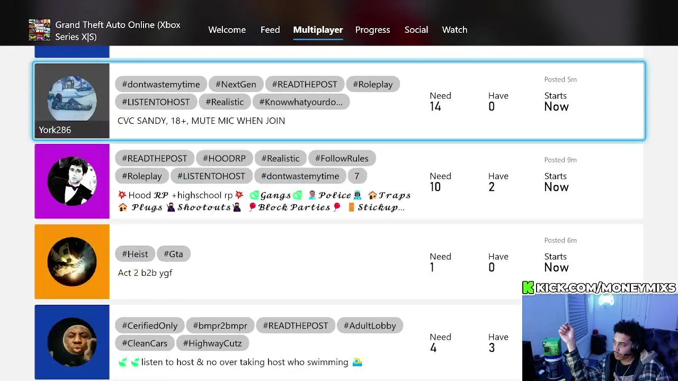
Task: Click Posted 9m on Hood RP post
Action: coord(560,160)
